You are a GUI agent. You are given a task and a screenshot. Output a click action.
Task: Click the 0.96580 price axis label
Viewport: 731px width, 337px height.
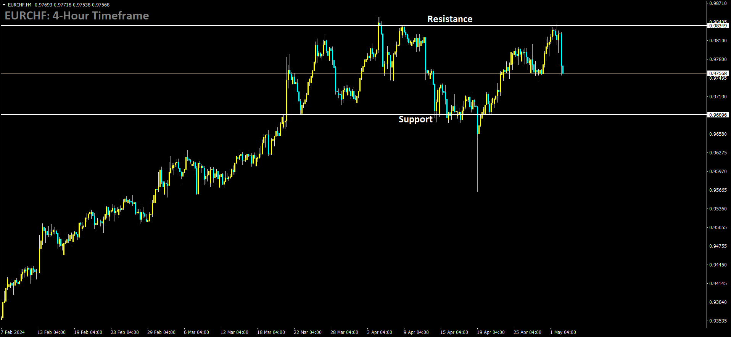pyautogui.click(x=718, y=134)
